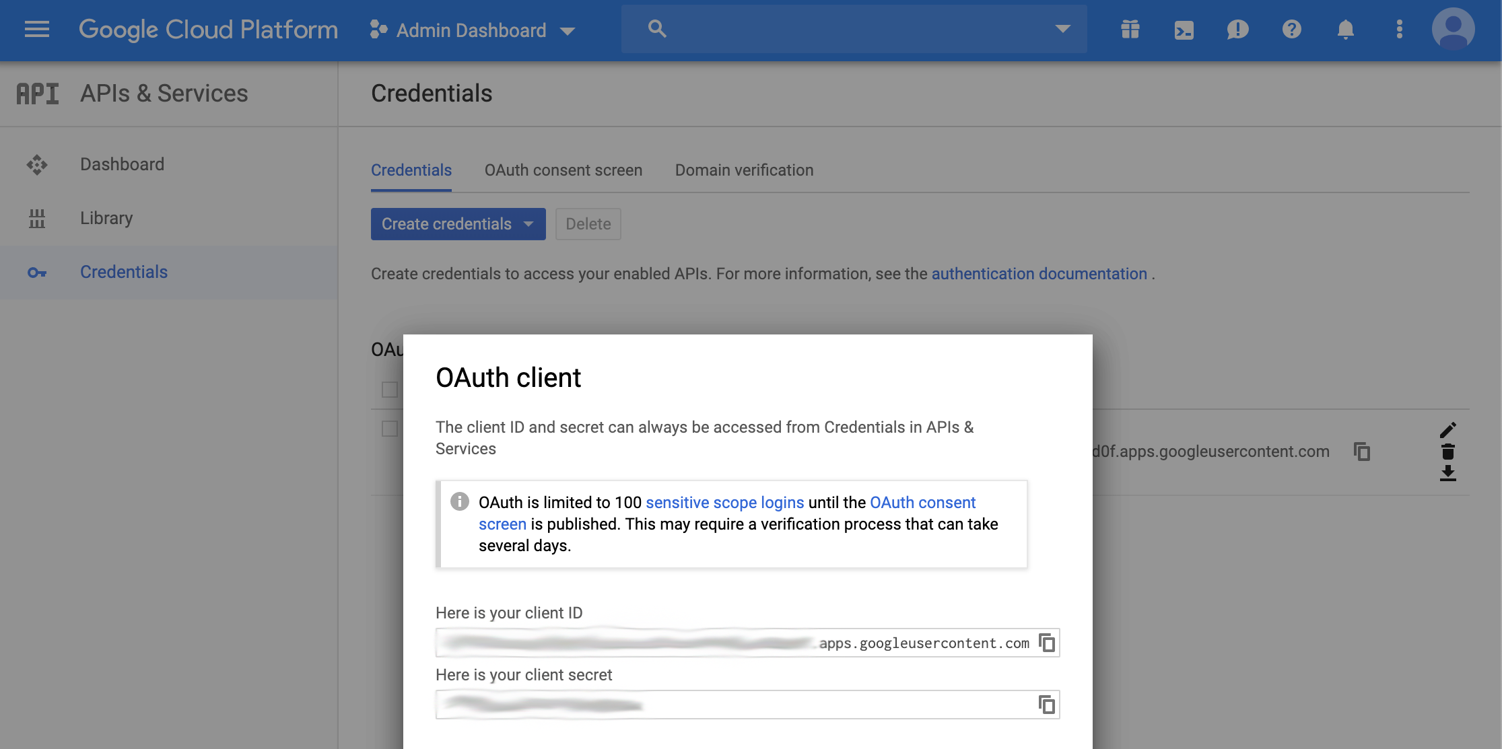Open the help question mark icon

pos(1291,30)
